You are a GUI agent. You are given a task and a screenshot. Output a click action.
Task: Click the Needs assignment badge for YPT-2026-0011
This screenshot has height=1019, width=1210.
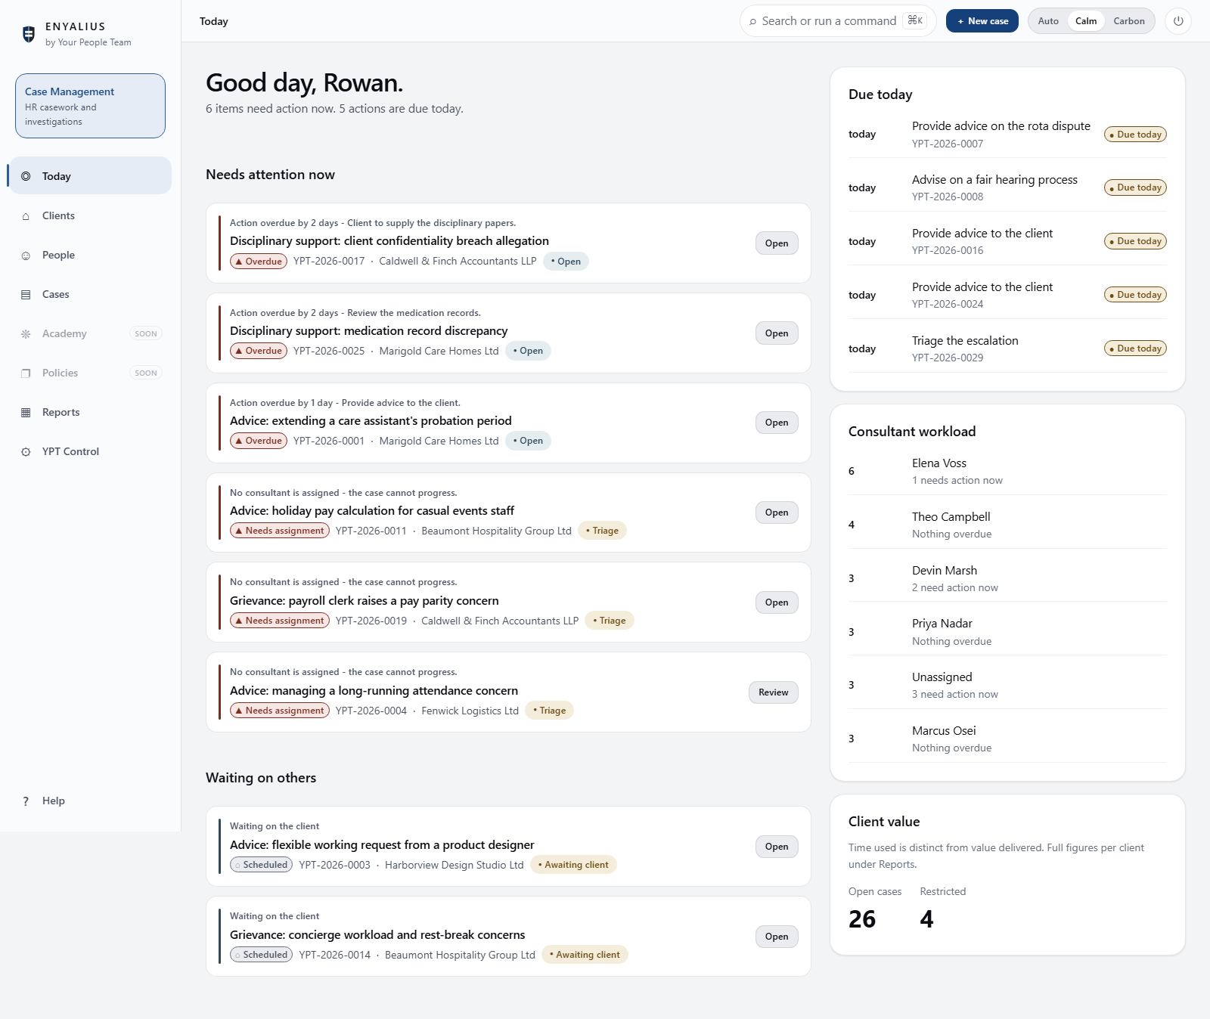point(280,531)
